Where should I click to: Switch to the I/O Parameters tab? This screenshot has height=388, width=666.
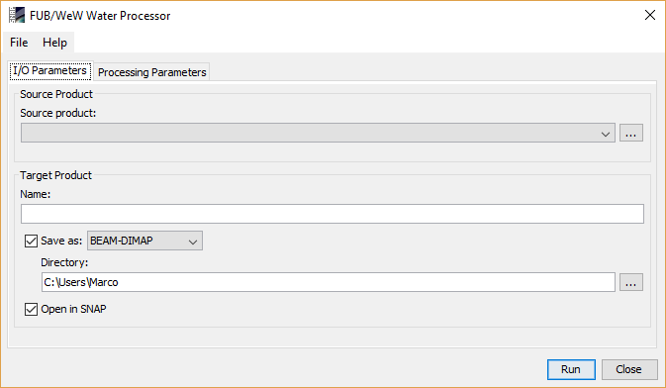point(50,70)
